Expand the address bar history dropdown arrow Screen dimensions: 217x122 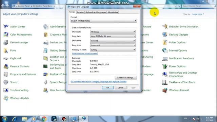point(175,6)
